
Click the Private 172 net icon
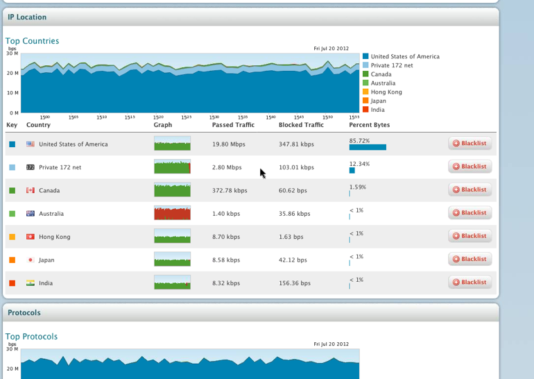tap(31, 167)
